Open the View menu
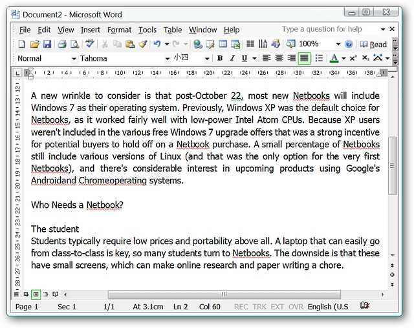The height and width of the screenshot is (328, 414). (x=66, y=30)
